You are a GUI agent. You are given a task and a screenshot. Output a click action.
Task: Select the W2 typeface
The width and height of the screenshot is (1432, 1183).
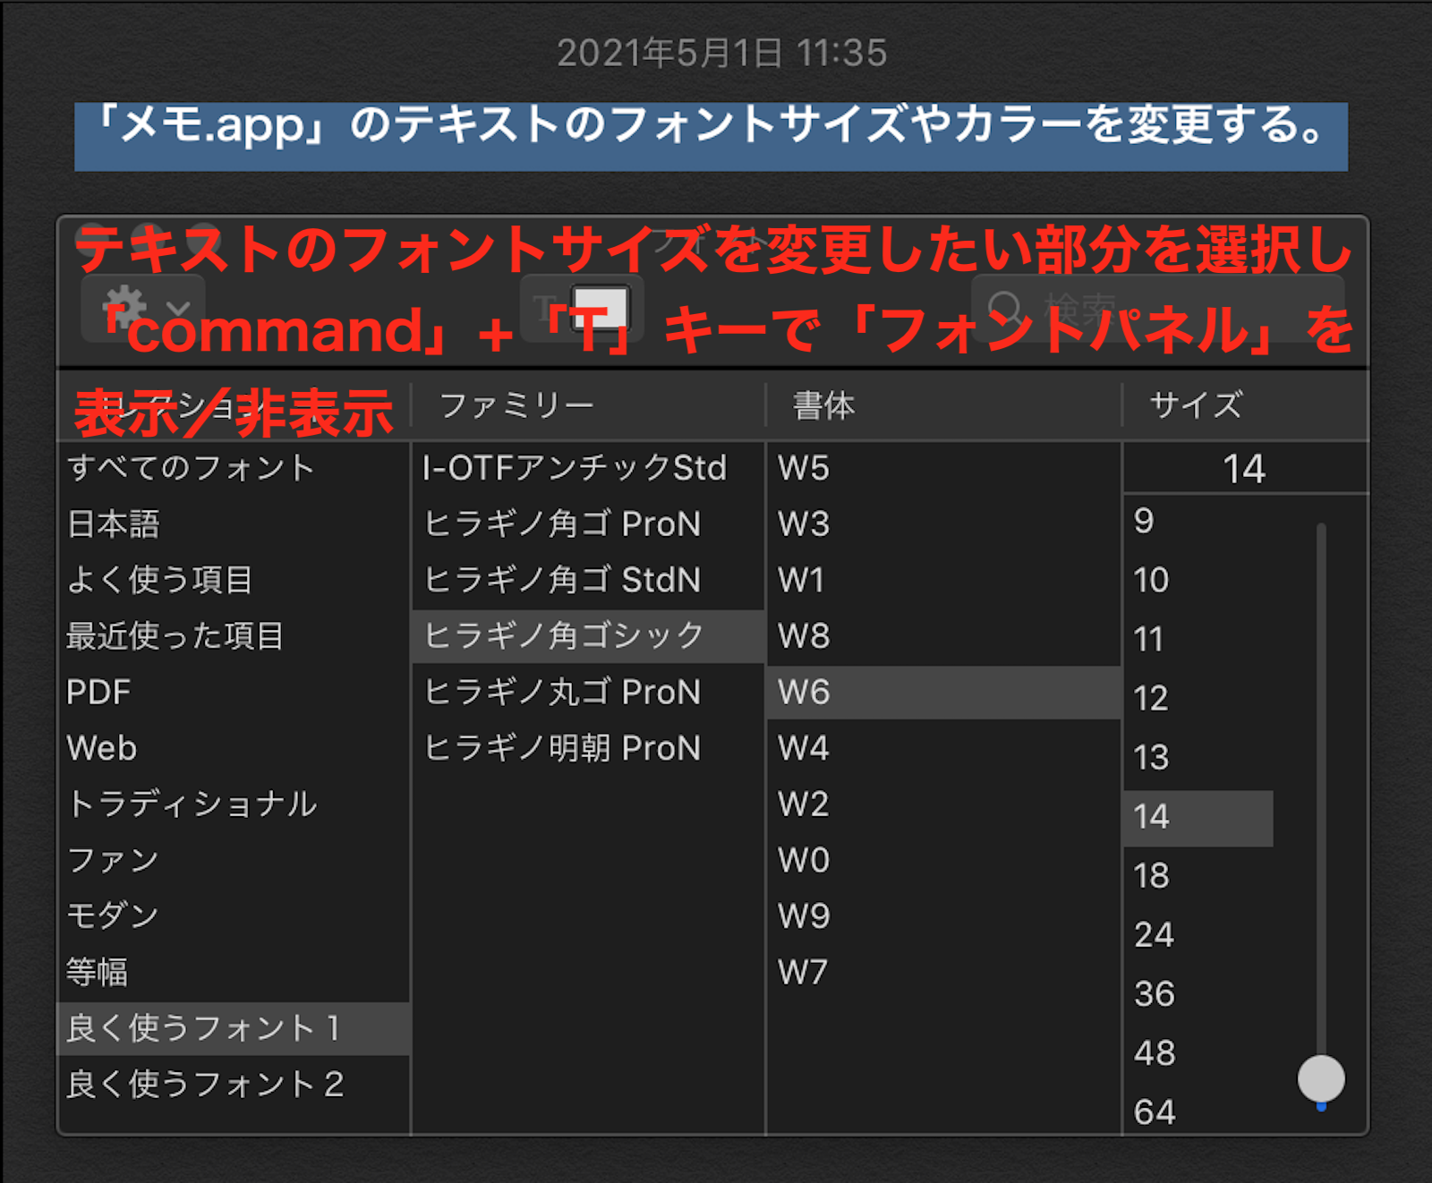pyautogui.click(x=943, y=804)
